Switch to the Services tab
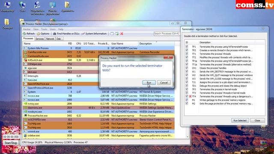Viewport: 274px width, 154px height. point(39,39)
